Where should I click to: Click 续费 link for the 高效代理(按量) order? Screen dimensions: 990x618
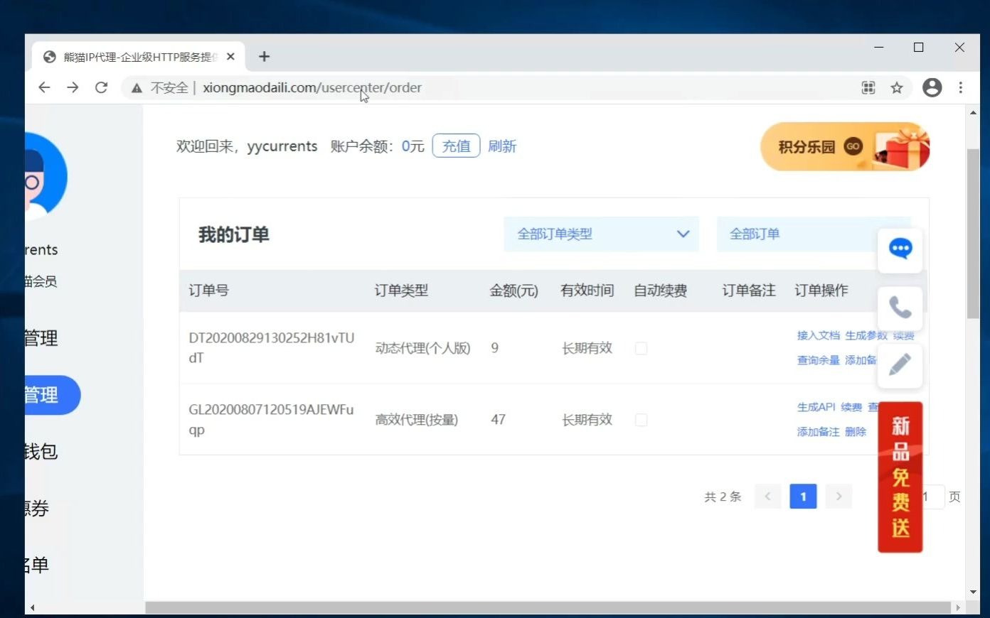click(851, 407)
